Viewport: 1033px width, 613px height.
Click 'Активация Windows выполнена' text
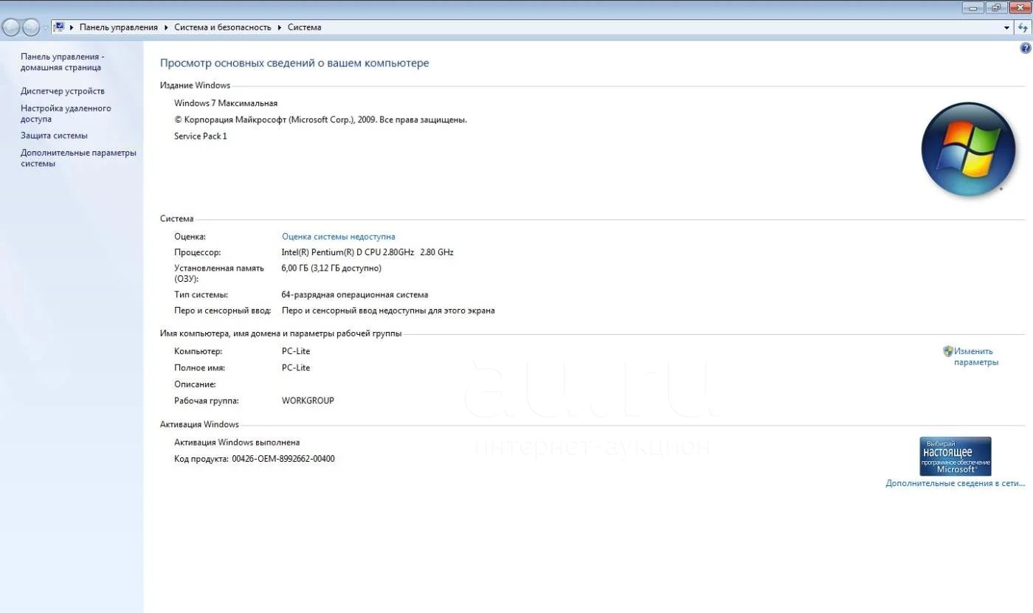237,443
